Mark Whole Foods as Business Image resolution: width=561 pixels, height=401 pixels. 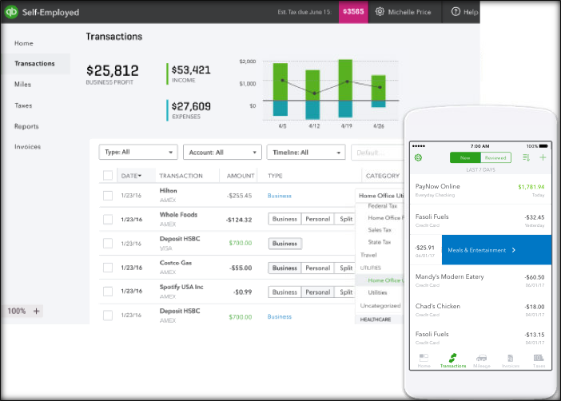point(284,219)
